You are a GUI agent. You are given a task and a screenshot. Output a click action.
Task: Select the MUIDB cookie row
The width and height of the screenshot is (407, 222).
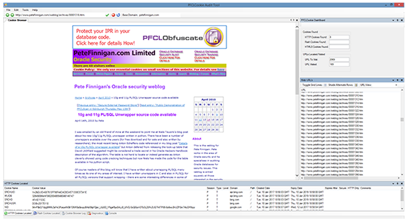pyautogui.click(x=202, y=196)
